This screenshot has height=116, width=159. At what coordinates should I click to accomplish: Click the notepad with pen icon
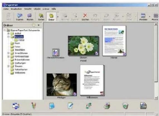tap(70, 105)
